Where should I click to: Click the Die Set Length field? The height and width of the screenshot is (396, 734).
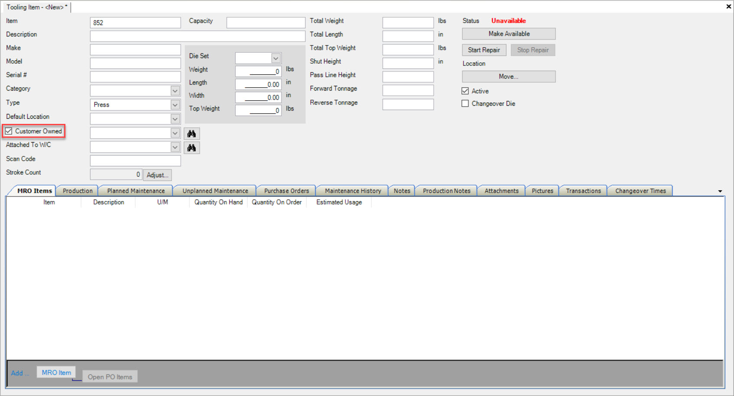(258, 84)
